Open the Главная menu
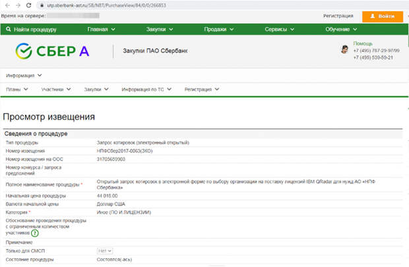This screenshot has height=267, width=409. pos(101,29)
